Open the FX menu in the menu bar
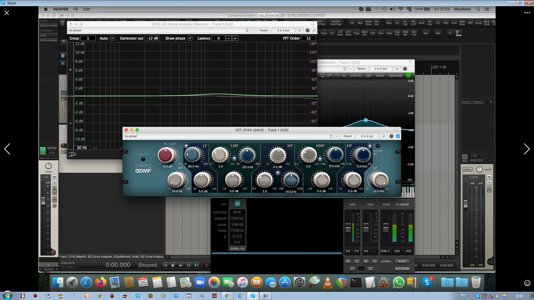The height and width of the screenshot is (300, 534). (x=76, y=9)
